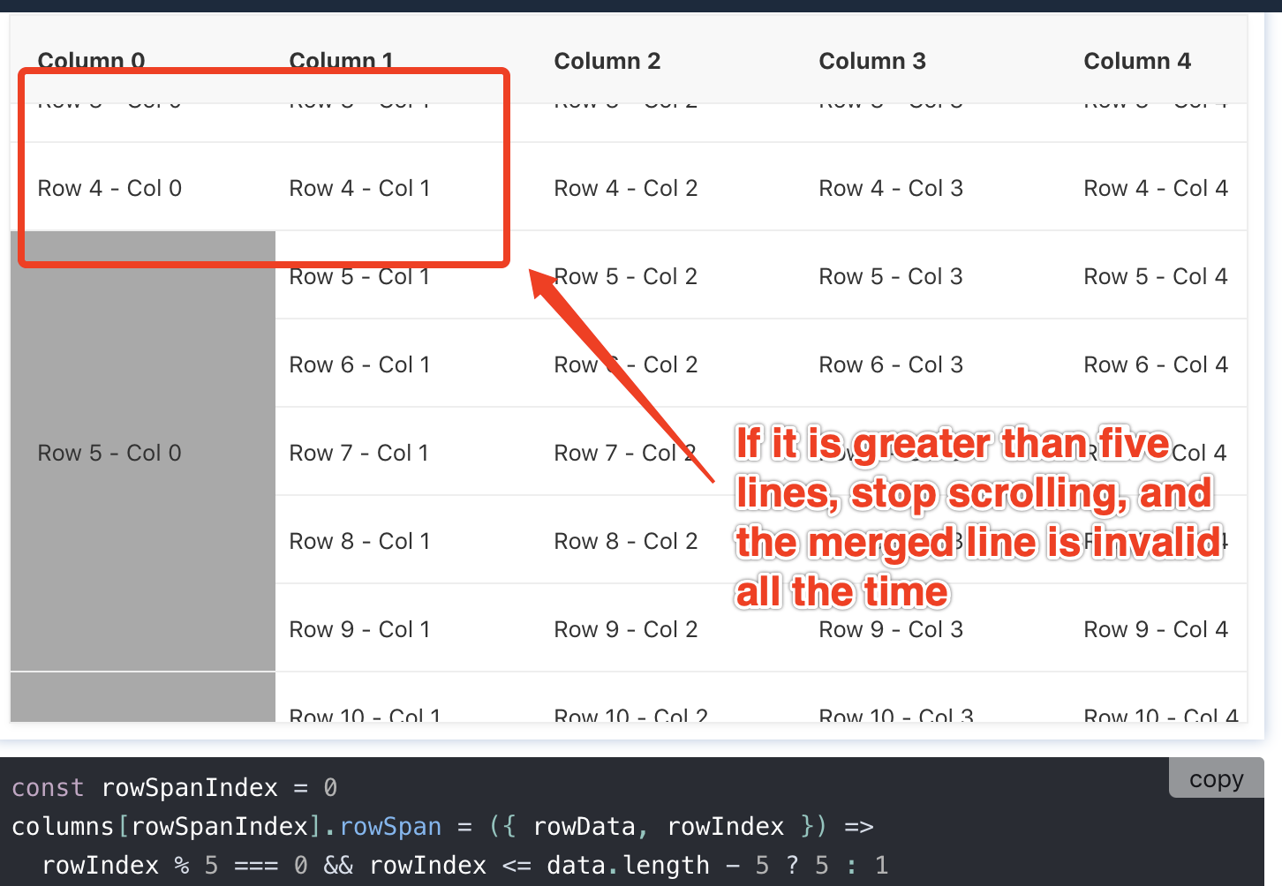
Task: Select the cell Row 9 - Col 4
Action: [x=1156, y=628]
